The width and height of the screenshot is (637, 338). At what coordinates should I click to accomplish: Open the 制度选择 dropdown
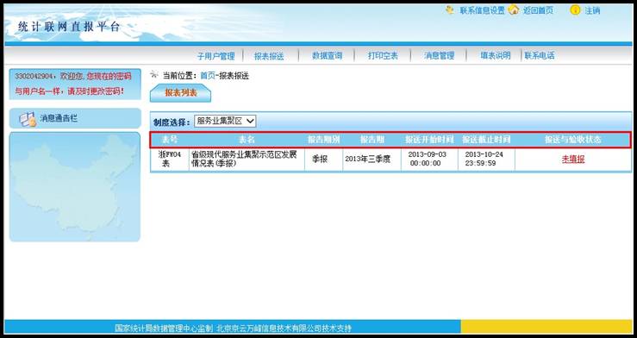[x=225, y=121]
